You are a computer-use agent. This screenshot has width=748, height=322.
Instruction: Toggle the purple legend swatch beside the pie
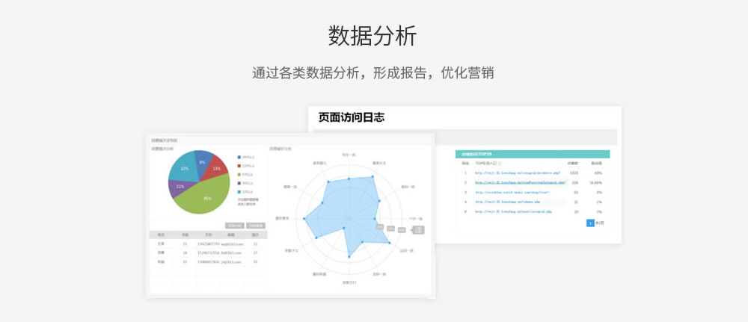pyautogui.click(x=239, y=183)
